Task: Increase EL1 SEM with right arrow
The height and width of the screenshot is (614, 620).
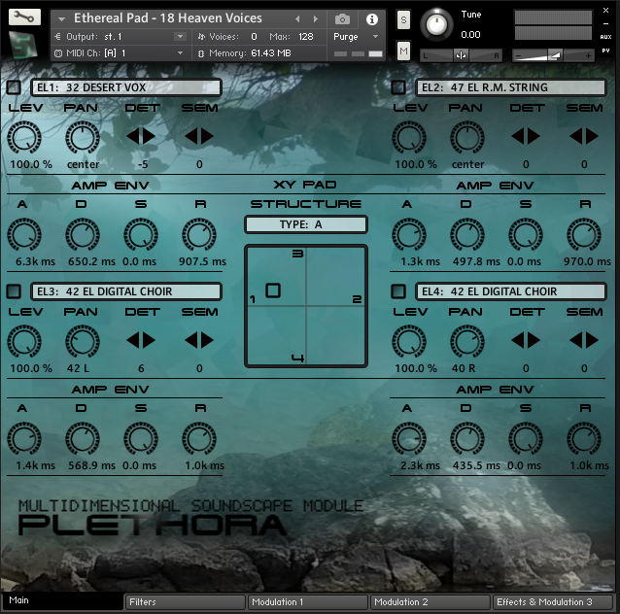Action: pos(207,136)
